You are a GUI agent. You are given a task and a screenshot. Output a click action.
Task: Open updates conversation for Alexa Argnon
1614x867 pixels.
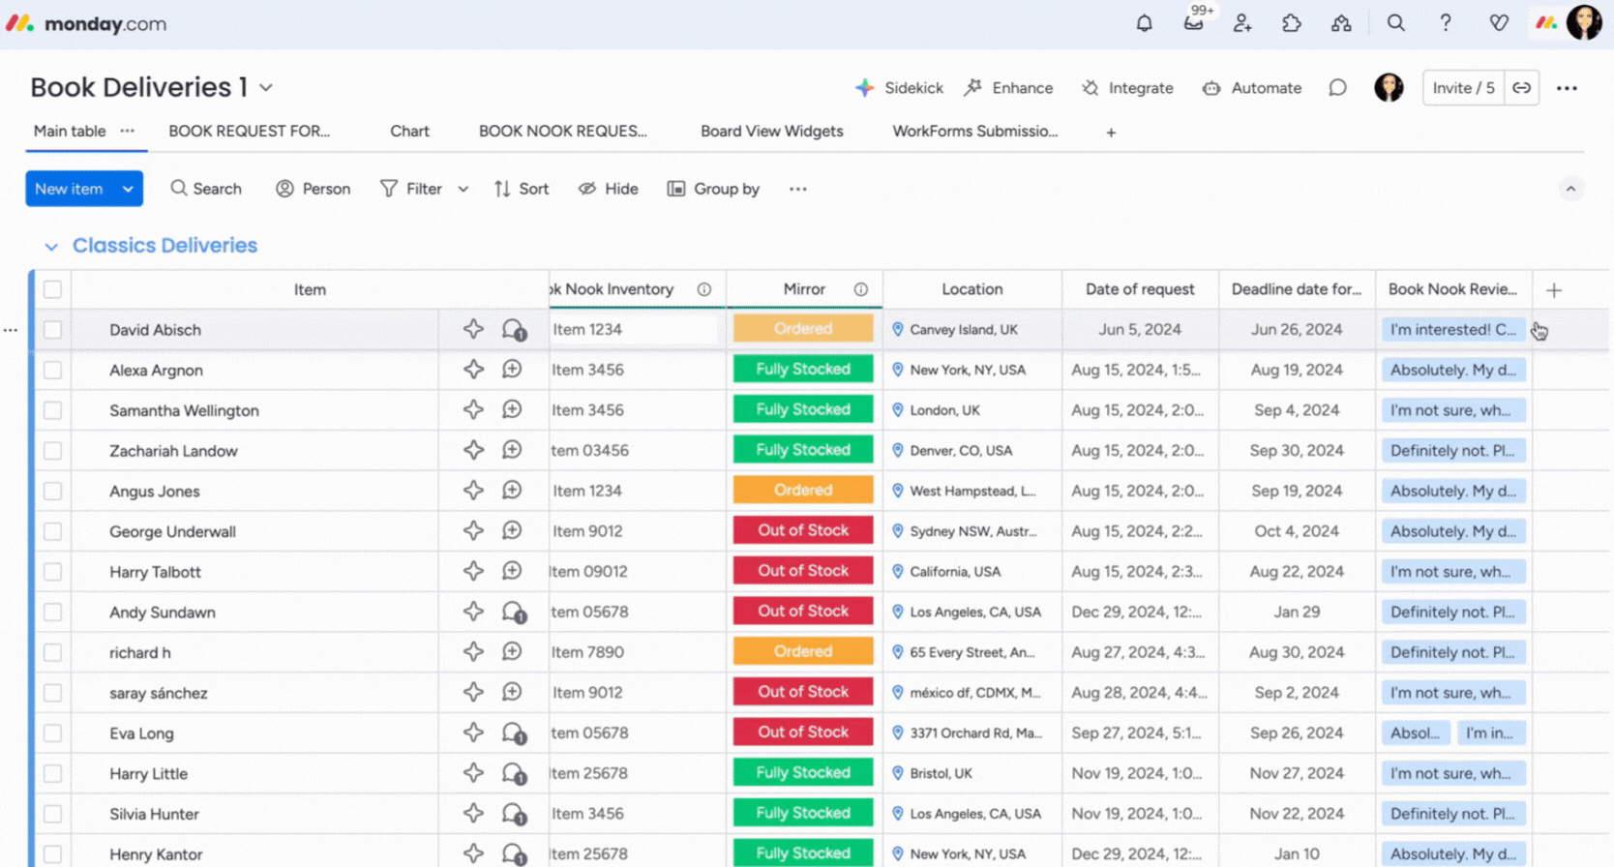(512, 370)
